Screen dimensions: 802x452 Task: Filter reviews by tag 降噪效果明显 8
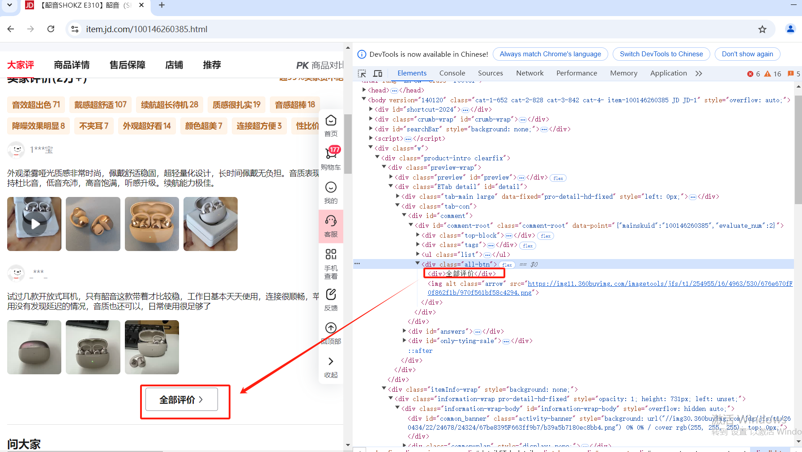[x=38, y=126]
